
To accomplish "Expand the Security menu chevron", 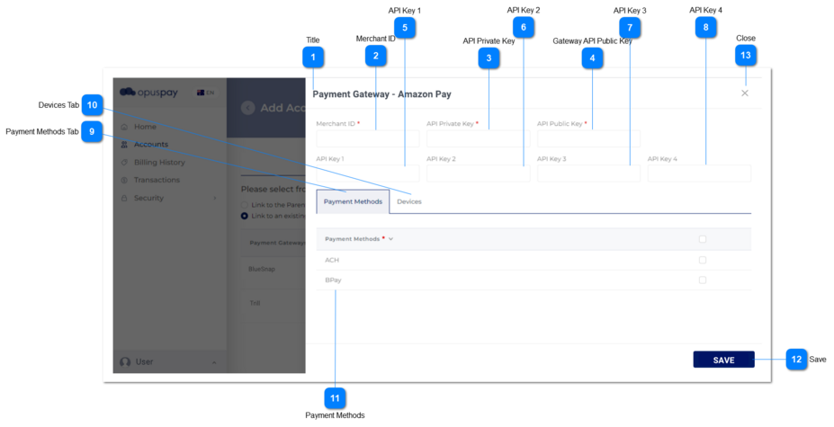I will [214, 198].
